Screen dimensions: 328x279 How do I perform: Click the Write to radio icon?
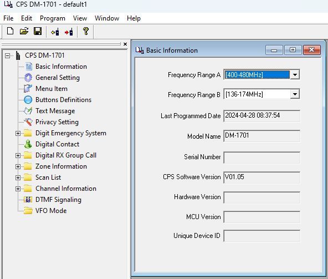(x=69, y=32)
